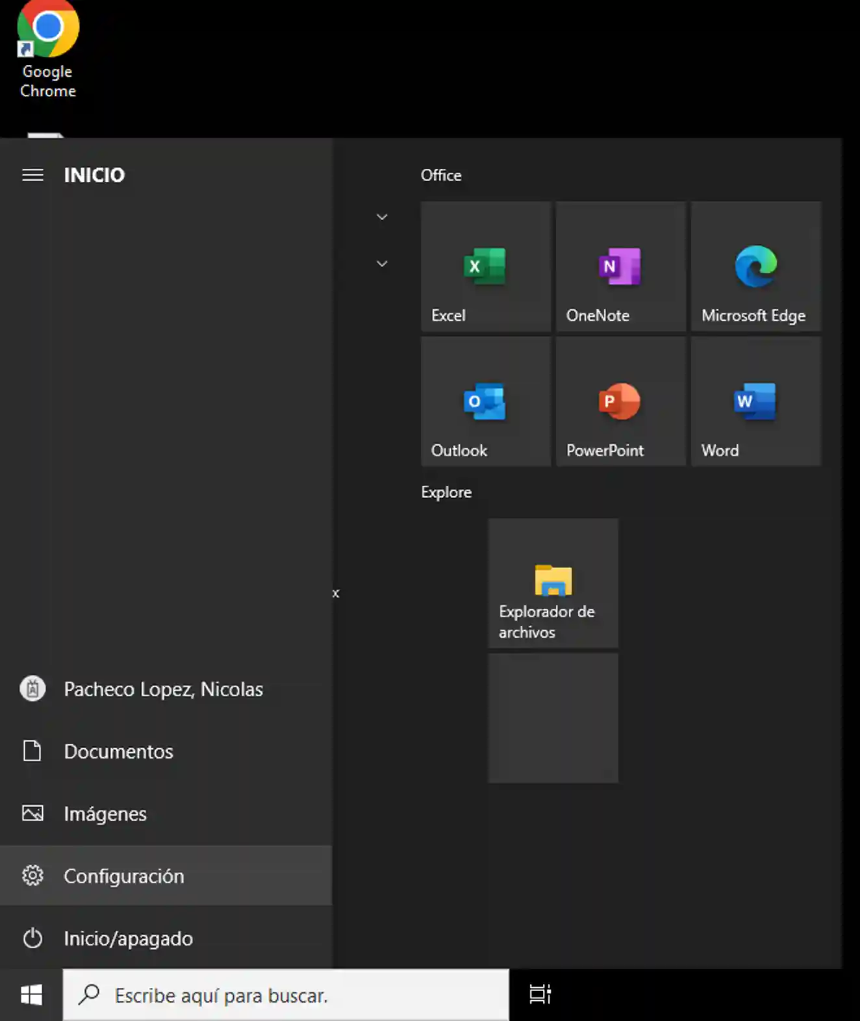The image size is (860, 1021).
Task: Expand the second chevron arrow
Action: [382, 264]
